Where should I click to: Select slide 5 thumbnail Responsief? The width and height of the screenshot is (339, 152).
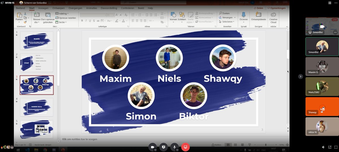(37, 129)
